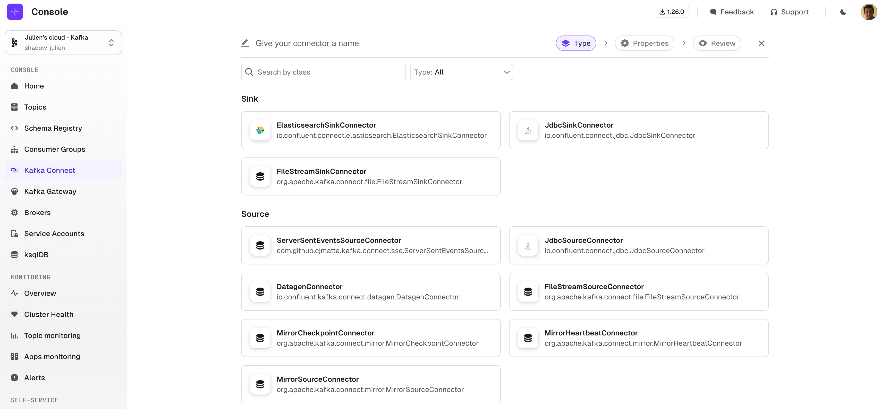Click the MirrorSourceConnector database icon
This screenshot has width=881, height=409.
260,384
